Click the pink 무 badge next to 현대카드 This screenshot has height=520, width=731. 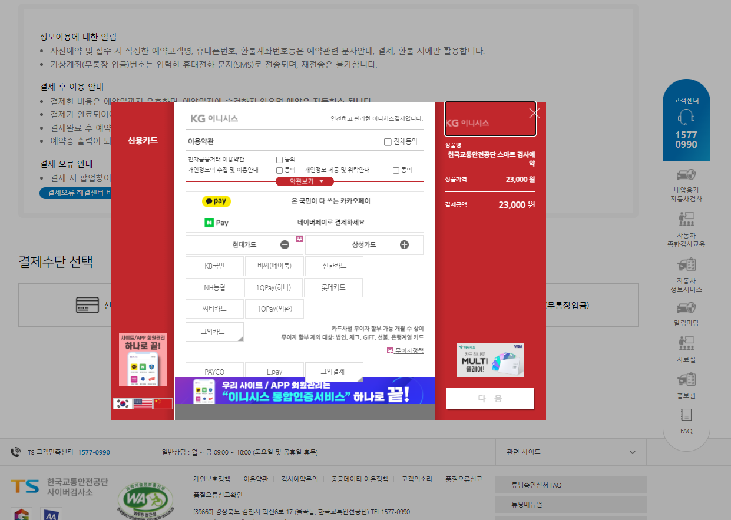(x=299, y=239)
